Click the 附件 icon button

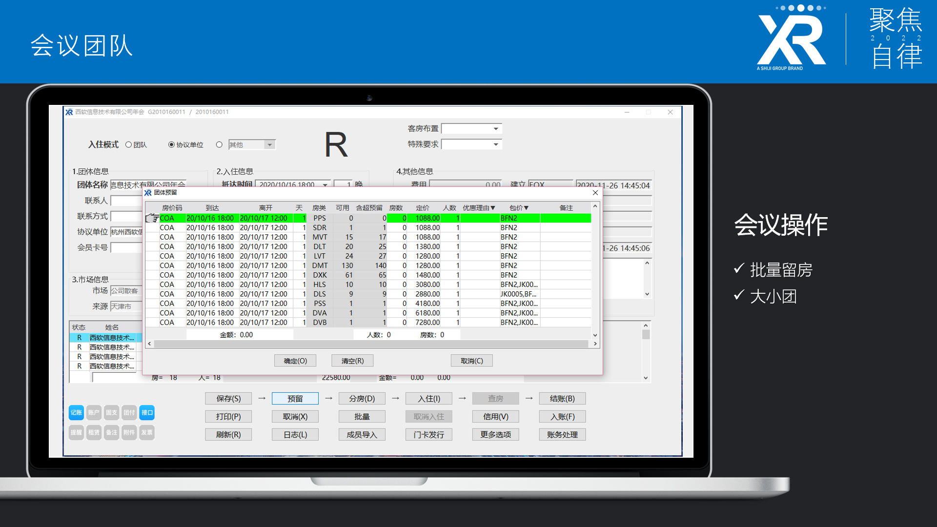click(129, 432)
